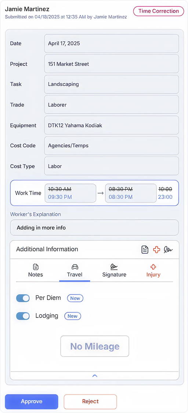Click the car icon above Travel
The height and width of the screenshot is (413, 188).
(x=75, y=267)
